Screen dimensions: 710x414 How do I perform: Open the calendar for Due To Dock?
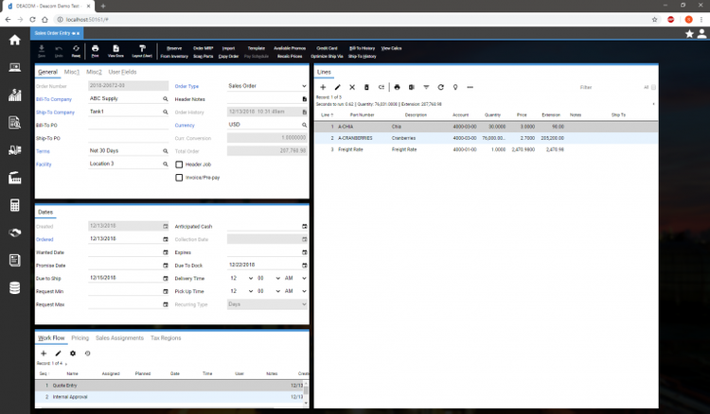[304, 266]
